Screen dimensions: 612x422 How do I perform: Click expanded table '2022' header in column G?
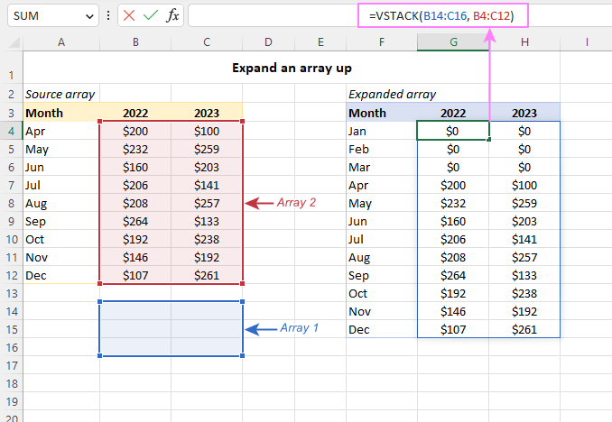[453, 113]
